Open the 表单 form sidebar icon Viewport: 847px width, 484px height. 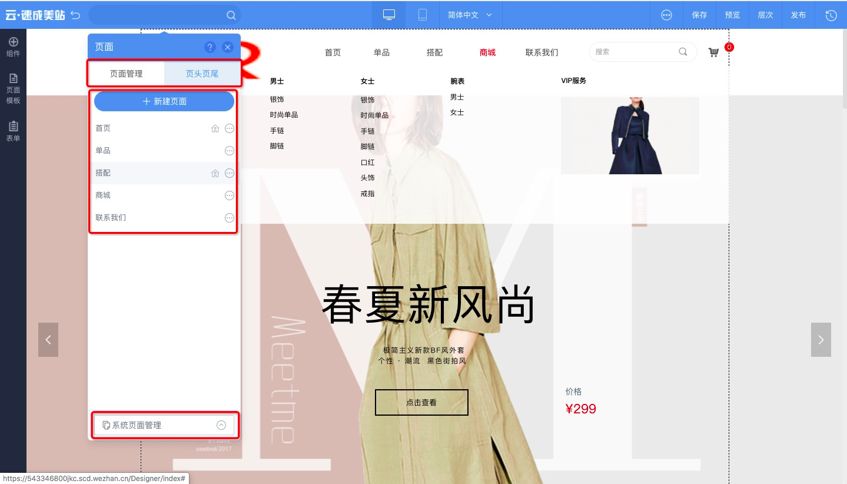point(13,131)
